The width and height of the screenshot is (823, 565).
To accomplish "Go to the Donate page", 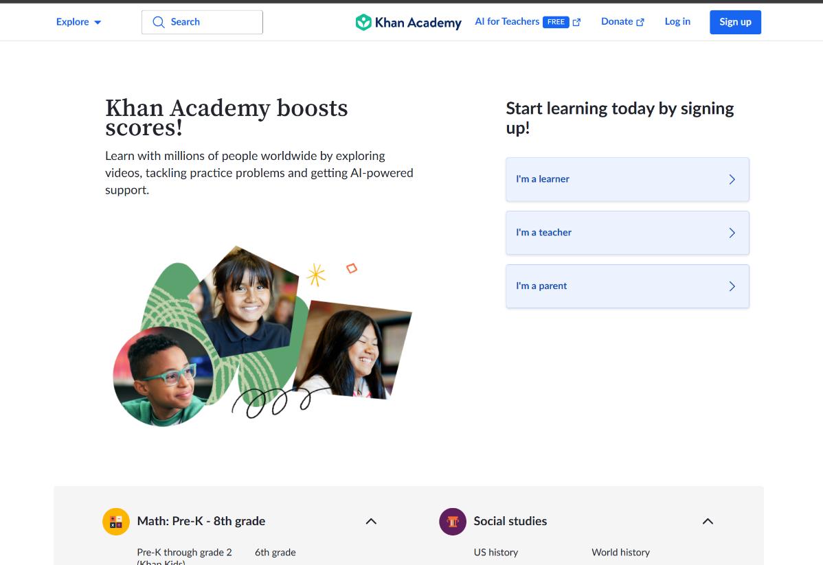I will coord(617,22).
